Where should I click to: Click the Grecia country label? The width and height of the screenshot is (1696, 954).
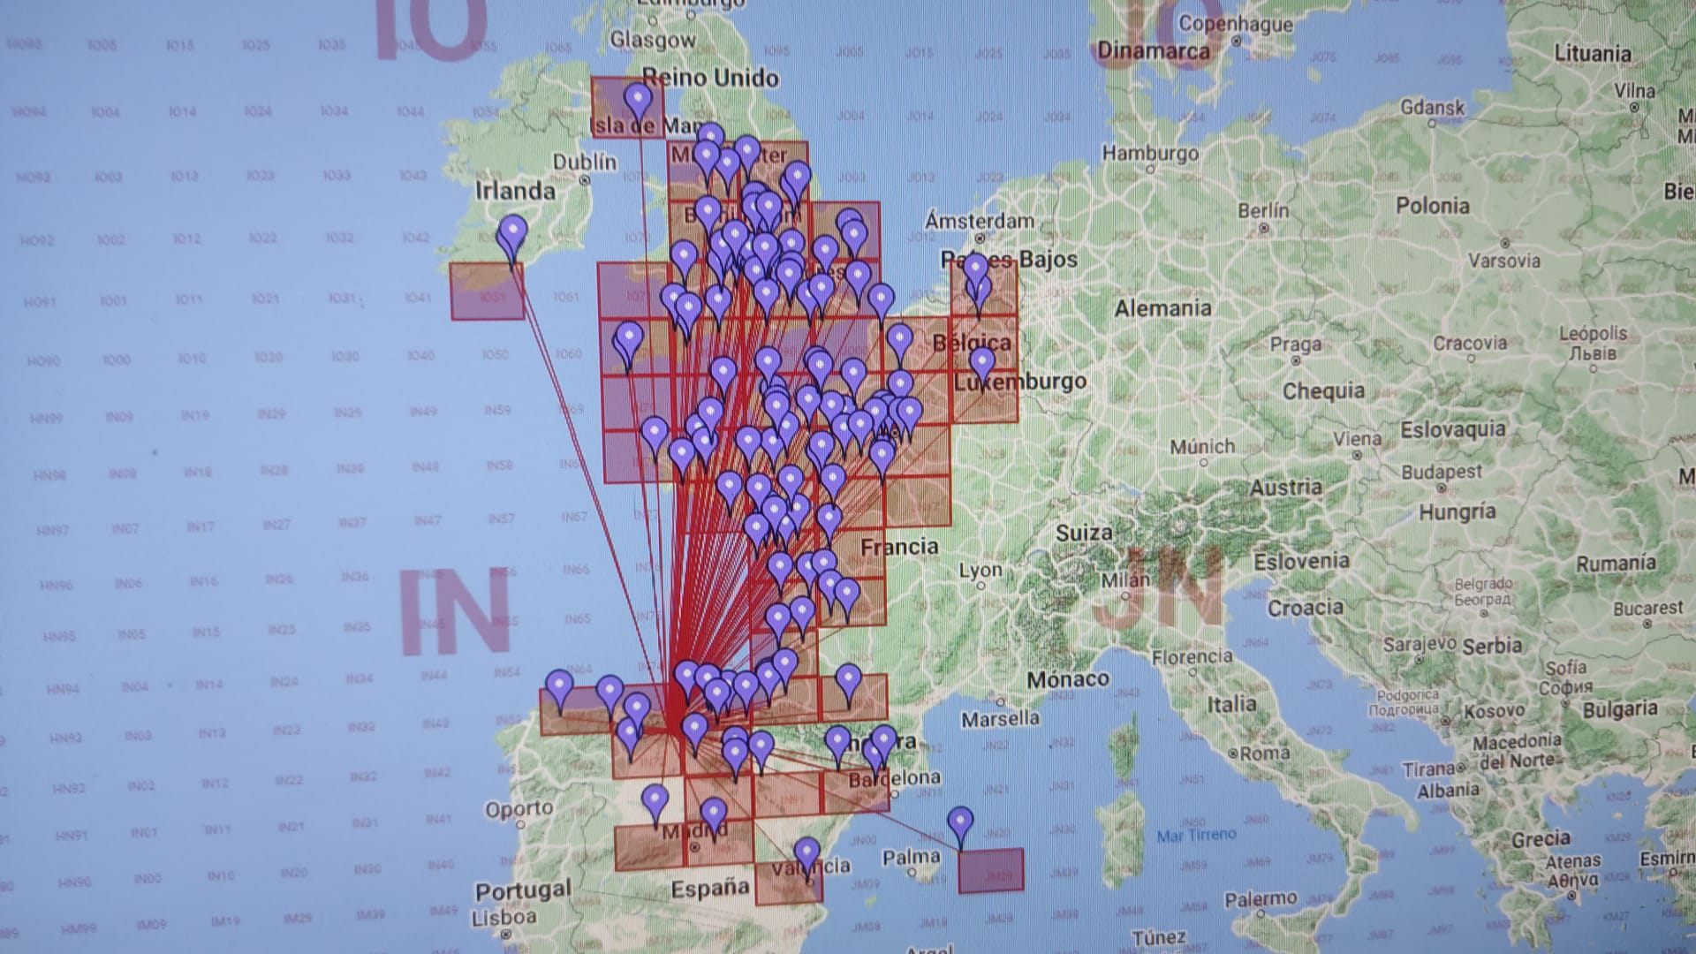pos(1540,839)
